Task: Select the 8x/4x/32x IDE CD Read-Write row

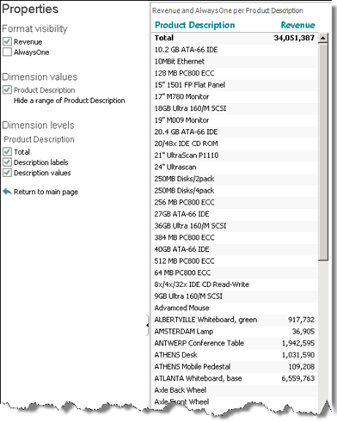Action: pos(235,284)
